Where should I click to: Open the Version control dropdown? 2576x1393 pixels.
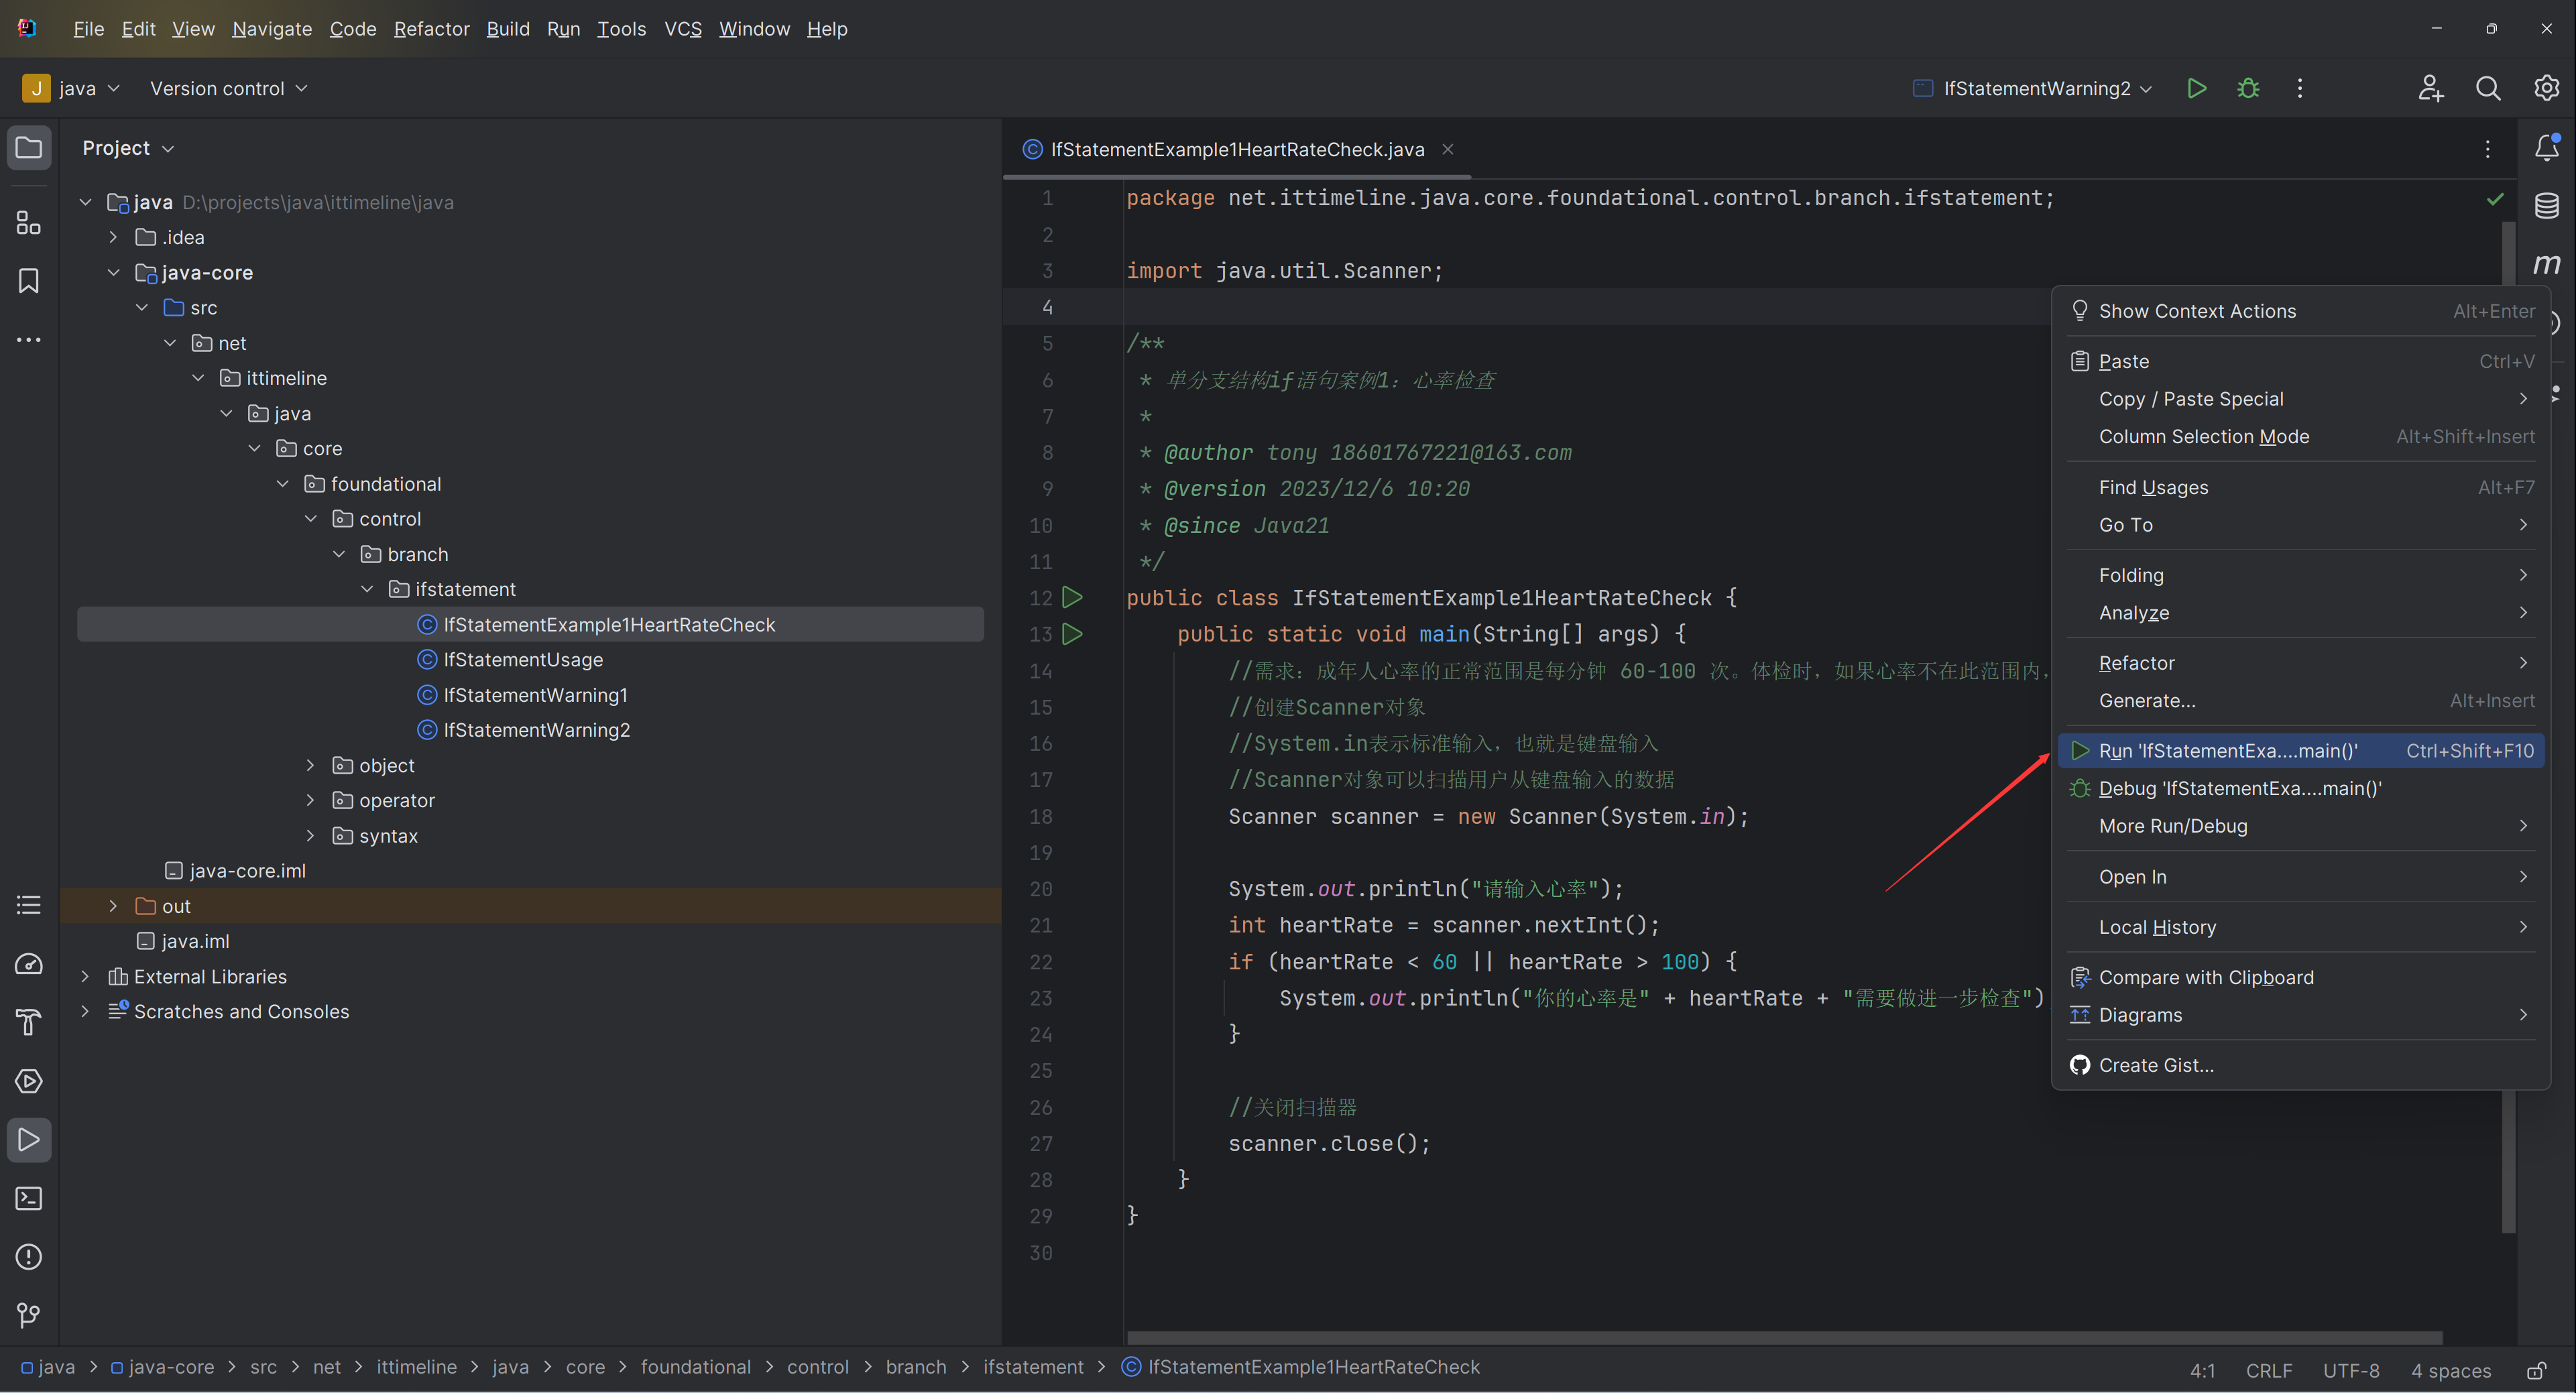pos(228,88)
